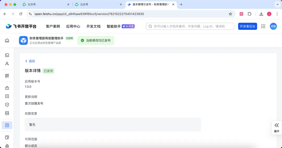Open the Chrome three-dot menu

[277, 14]
